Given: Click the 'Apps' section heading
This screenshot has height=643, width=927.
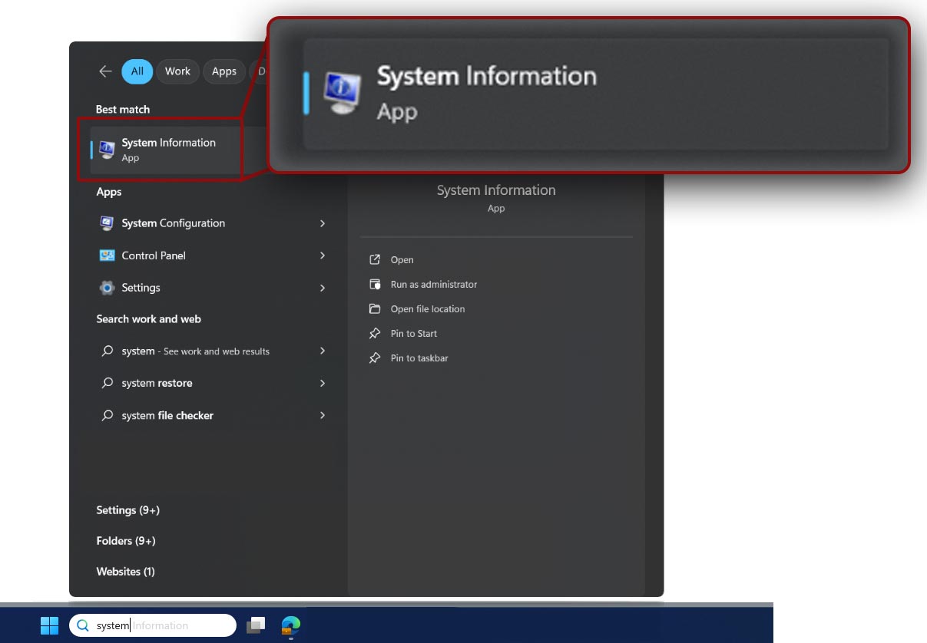Looking at the screenshot, I should coord(109,192).
